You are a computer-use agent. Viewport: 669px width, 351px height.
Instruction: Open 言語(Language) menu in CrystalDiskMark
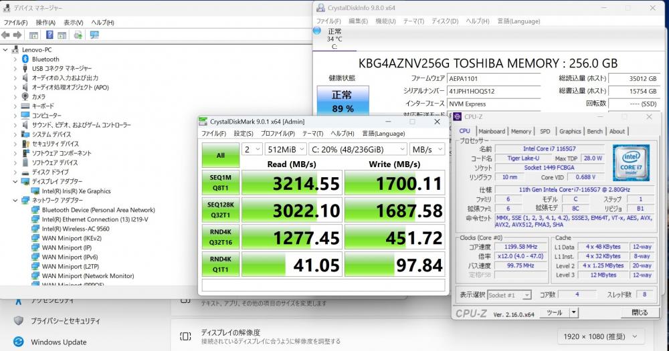click(383, 134)
